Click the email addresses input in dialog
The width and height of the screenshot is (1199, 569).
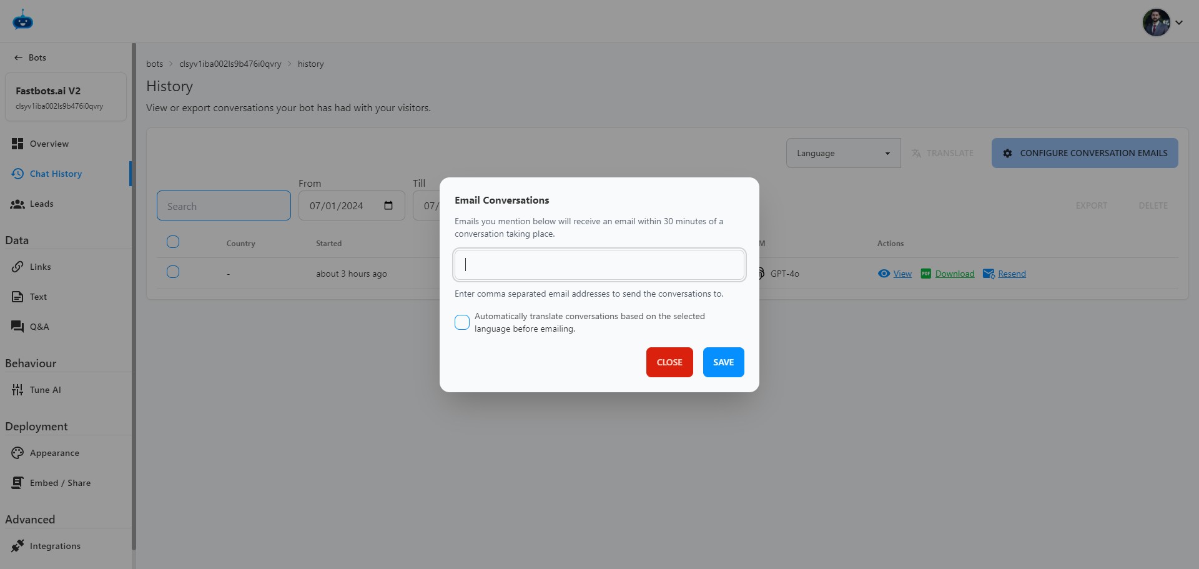599,265
